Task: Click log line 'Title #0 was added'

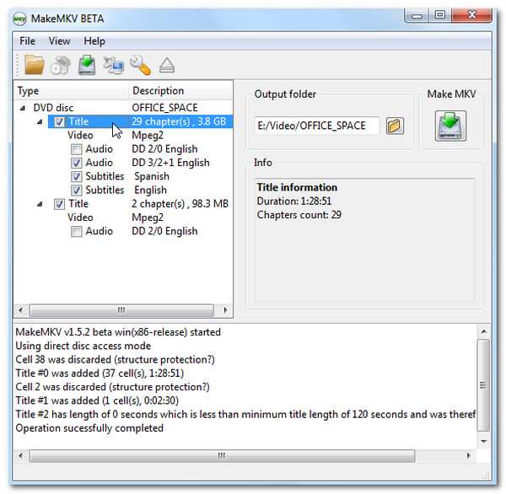Action: 100,373
